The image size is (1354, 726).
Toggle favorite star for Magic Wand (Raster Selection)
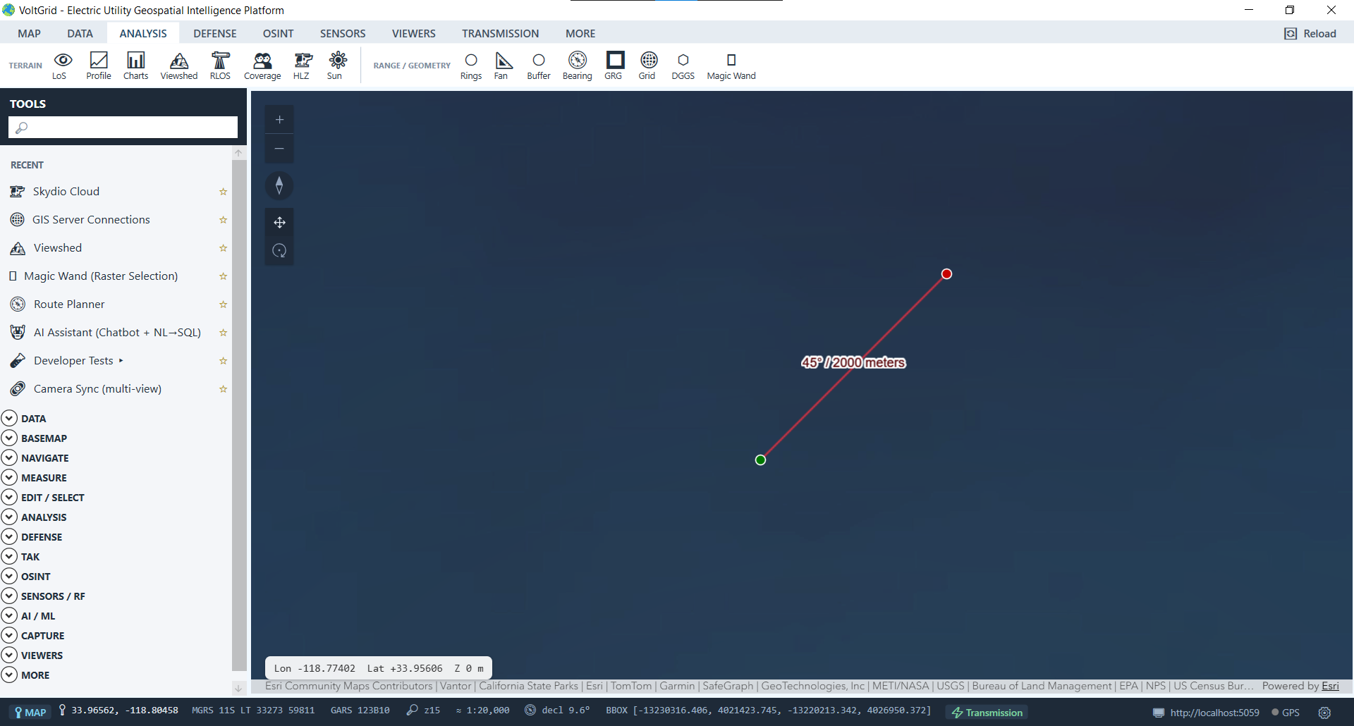coord(224,276)
